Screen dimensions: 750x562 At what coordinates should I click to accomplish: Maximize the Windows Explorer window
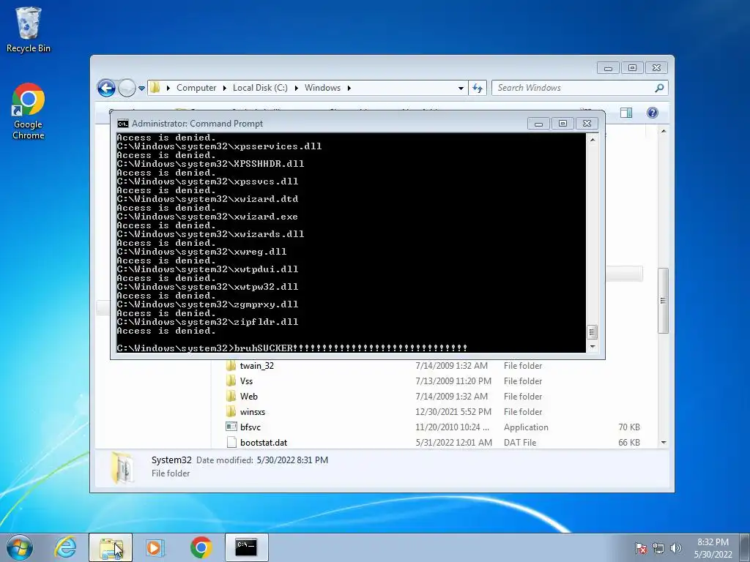(x=632, y=68)
